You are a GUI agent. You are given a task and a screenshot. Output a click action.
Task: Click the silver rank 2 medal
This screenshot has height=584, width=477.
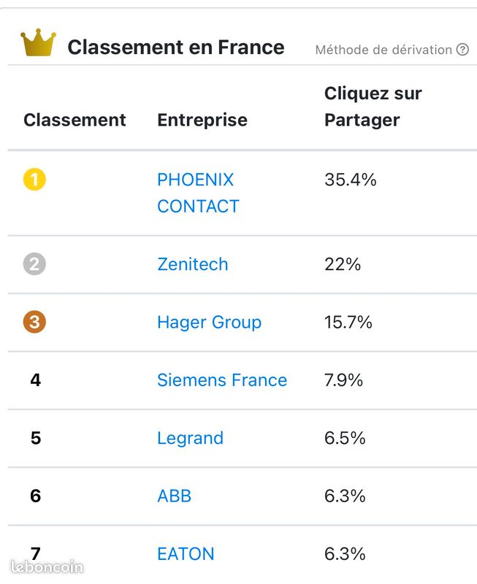tap(34, 264)
